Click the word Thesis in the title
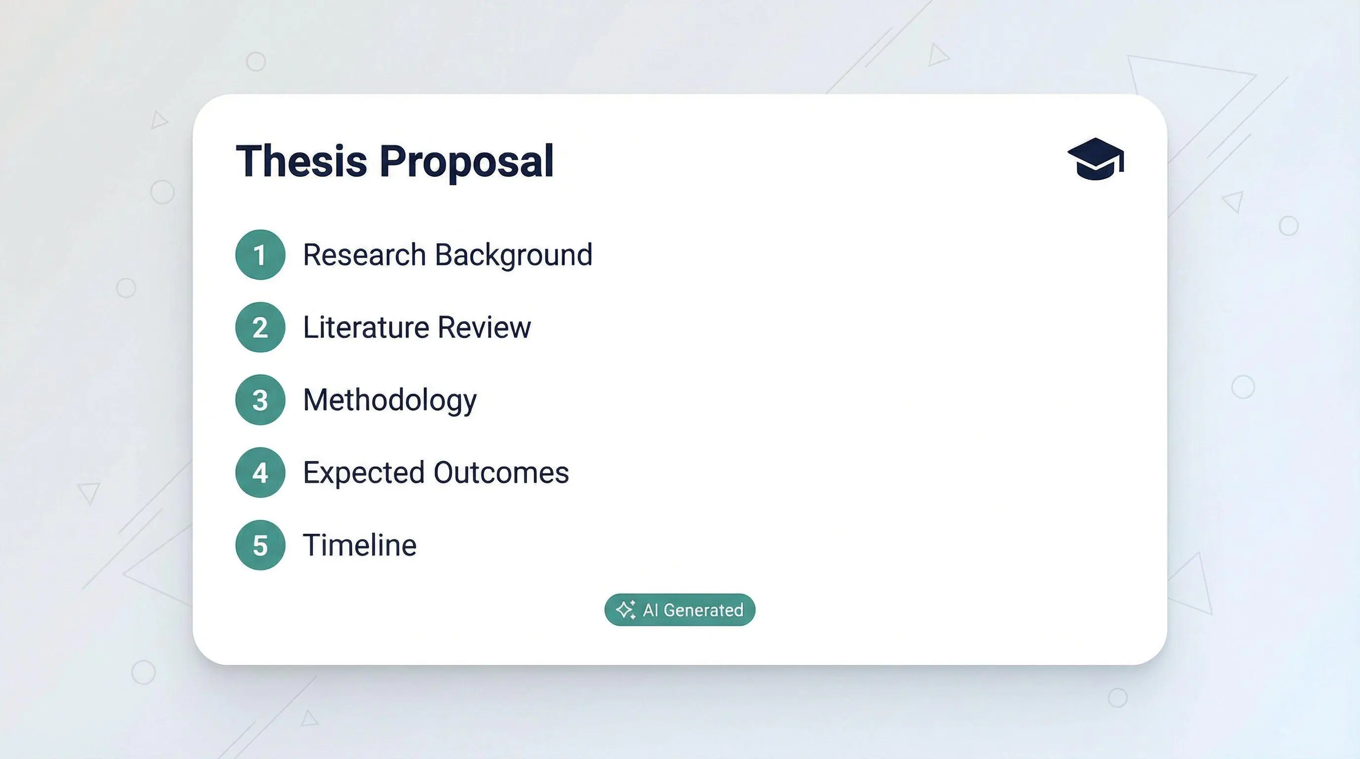1360x759 pixels. point(301,161)
